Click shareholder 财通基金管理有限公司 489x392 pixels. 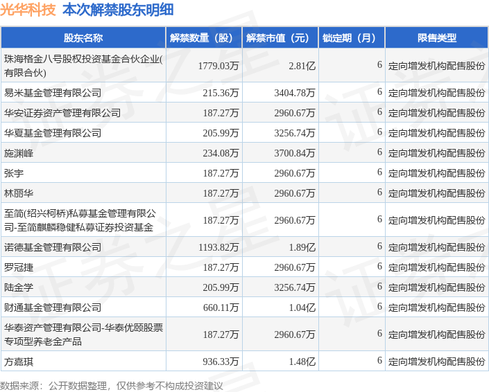[x=53, y=308]
